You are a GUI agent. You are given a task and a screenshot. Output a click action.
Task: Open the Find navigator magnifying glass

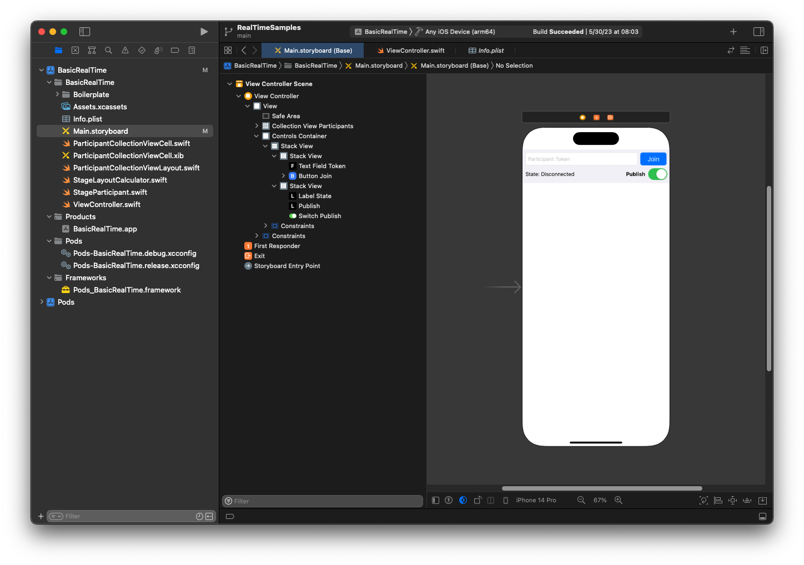coord(108,50)
